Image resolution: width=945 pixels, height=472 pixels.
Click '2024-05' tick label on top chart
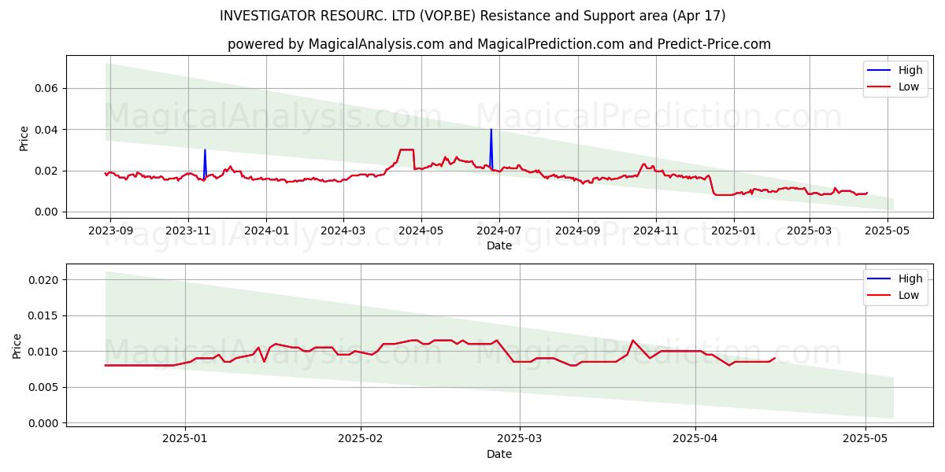421,231
